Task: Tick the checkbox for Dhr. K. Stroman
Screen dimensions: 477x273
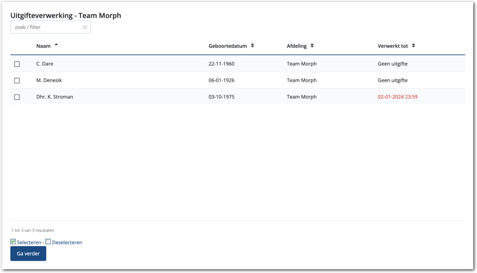Action: (x=17, y=97)
